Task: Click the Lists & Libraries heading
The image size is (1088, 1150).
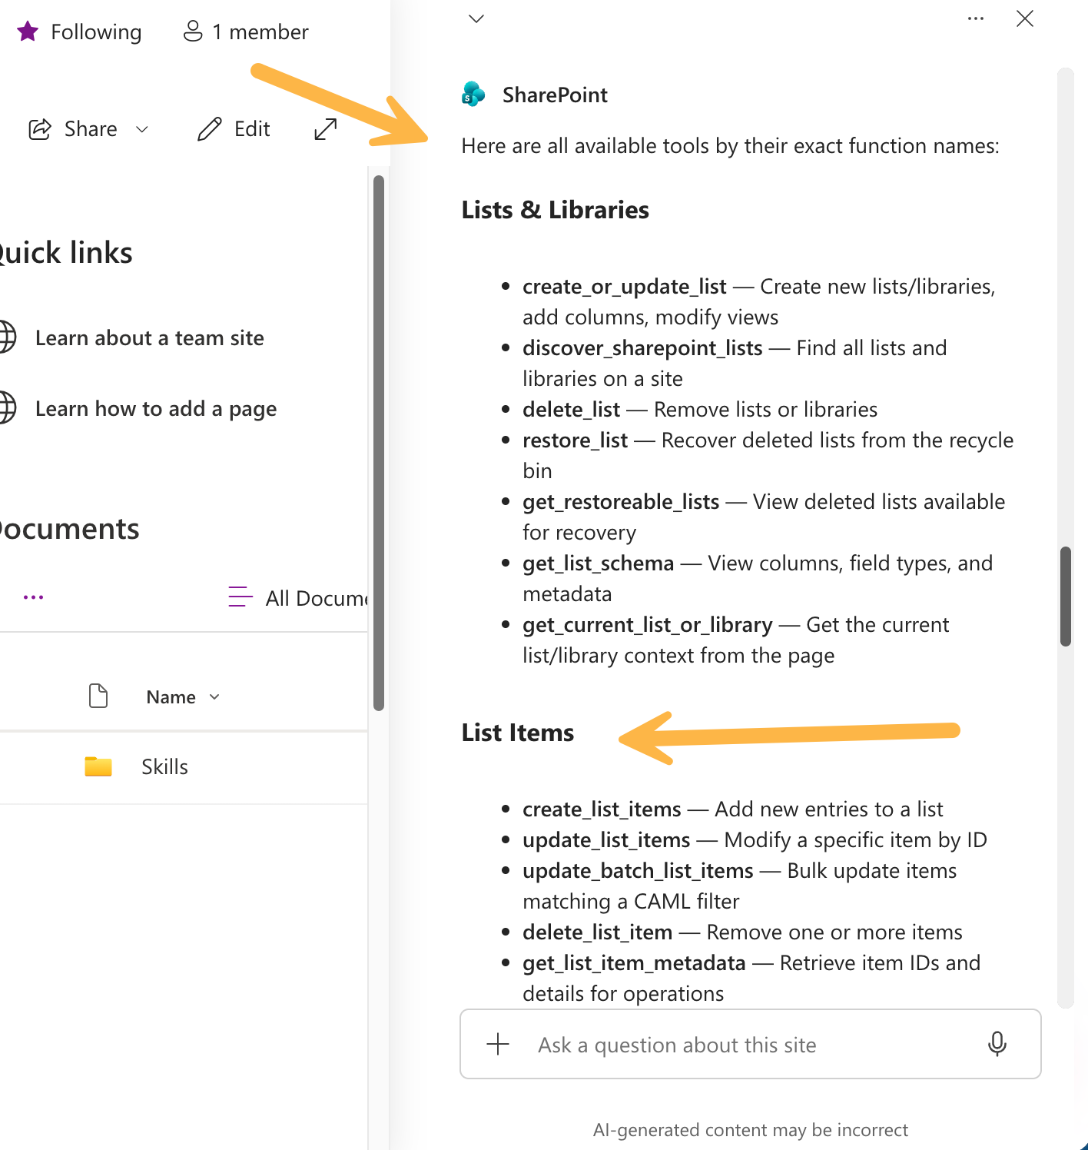Action: [555, 210]
